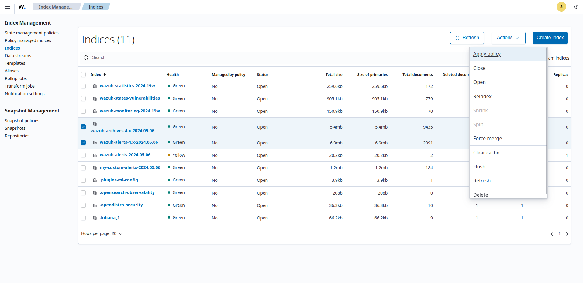Open the my-custom-alerts-2024.05.06 index link
Image resolution: width=583 pixels, height=283 pixels.
click(x=130, y=167)
